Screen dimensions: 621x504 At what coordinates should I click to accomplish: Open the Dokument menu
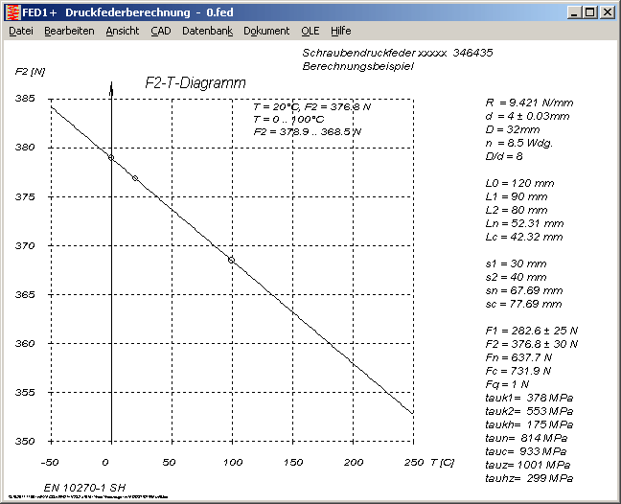click(266, 31)
